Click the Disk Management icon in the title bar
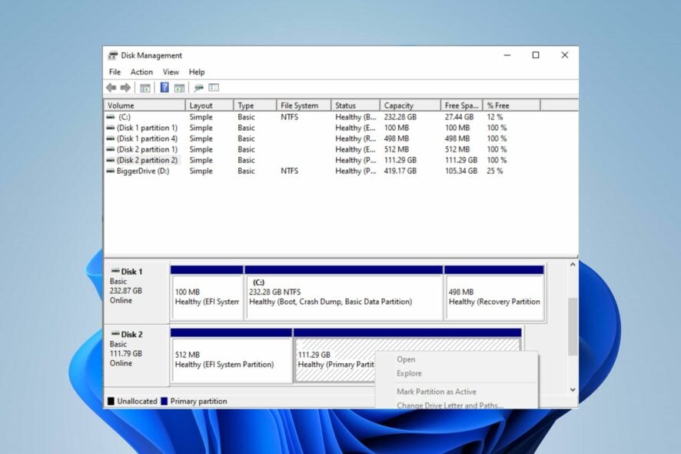Screen dimensions: 681x454 click(114, 55)
